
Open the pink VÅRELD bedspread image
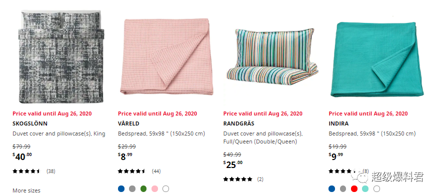click(x=167, y=56)
